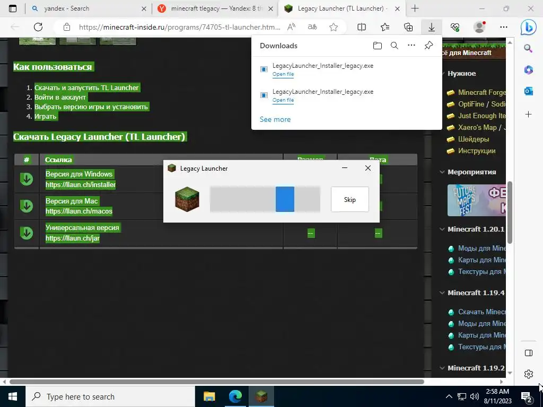Open file for first LegacyLauncher installer download

coord(283,74)
